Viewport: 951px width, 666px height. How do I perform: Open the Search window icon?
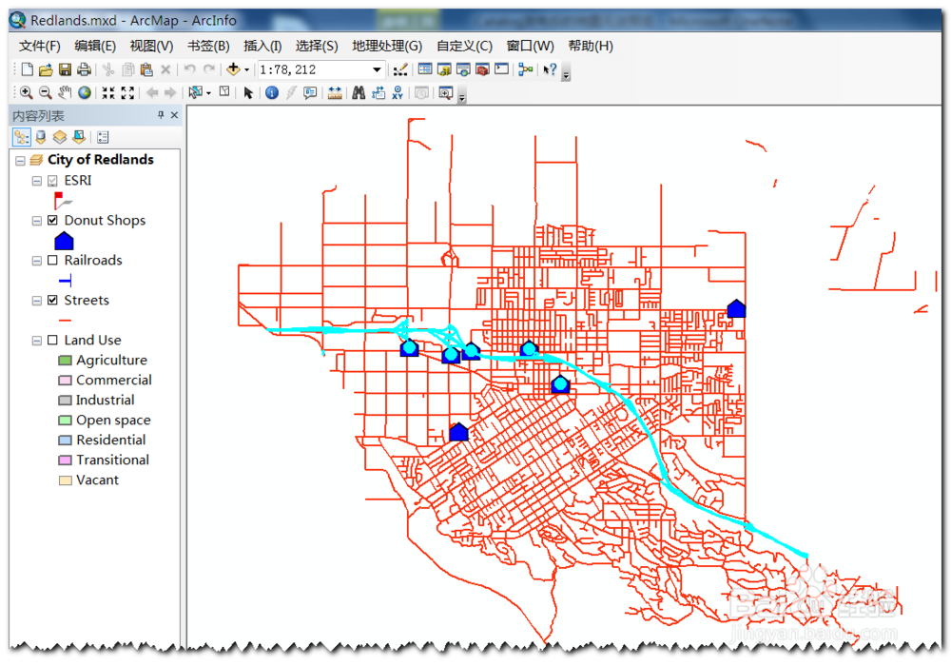463,69
